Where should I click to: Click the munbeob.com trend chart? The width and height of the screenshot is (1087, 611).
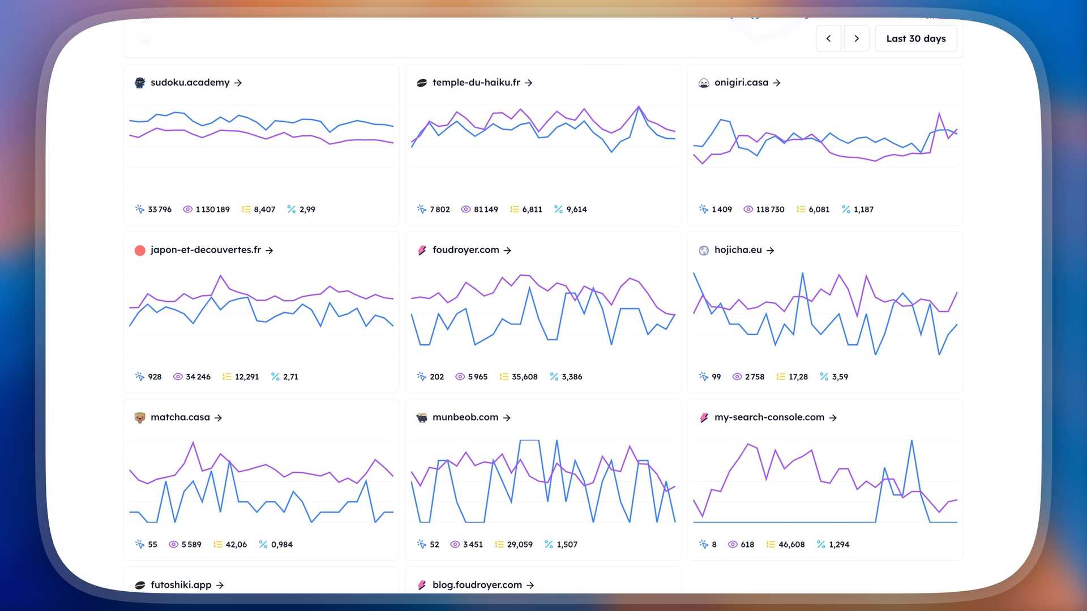click(x=543, y=481)
